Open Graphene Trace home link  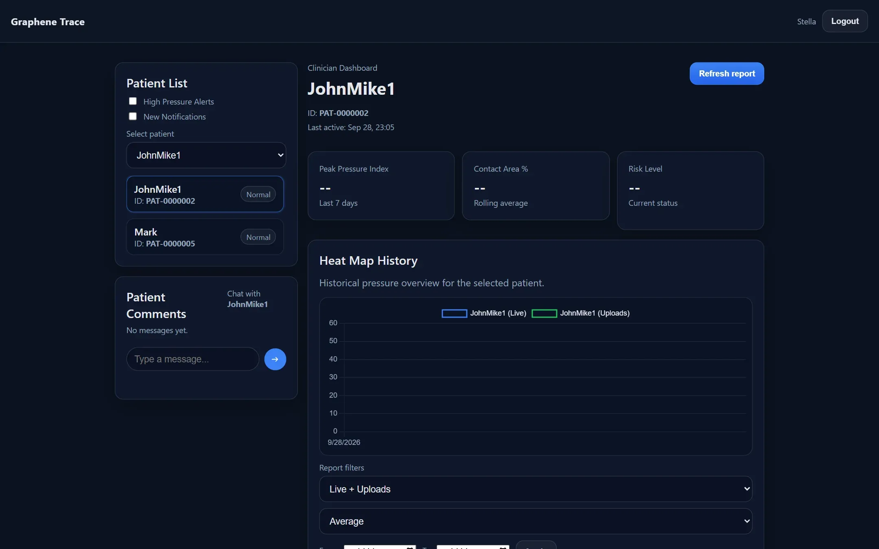(48, 22)
